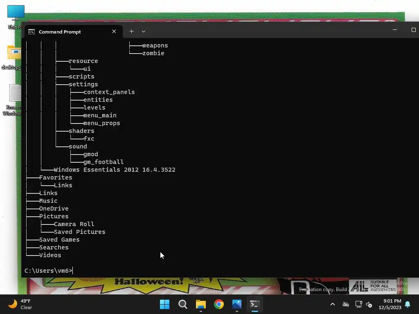Click the 'menu_props' entry

pos(101,123)
